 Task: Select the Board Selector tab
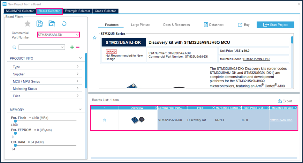49,11
